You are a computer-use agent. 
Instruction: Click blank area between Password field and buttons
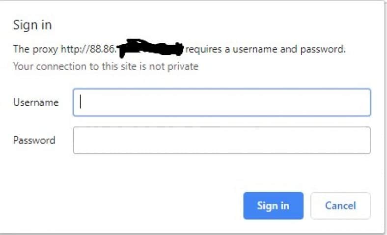(x=193, y=173)
